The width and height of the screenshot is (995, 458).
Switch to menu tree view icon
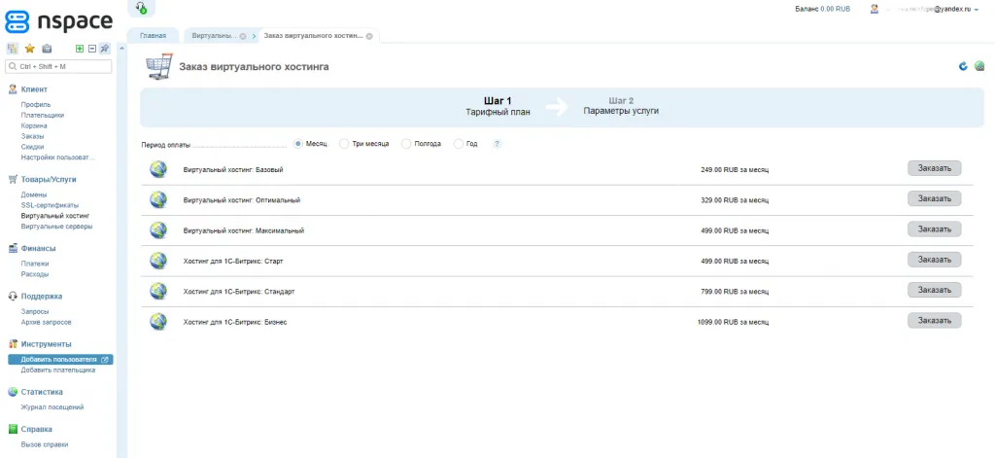13,49
